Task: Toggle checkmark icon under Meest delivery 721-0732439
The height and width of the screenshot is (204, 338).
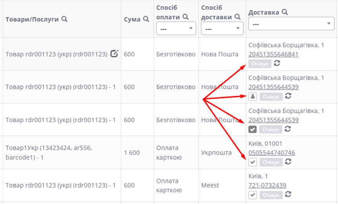Action: pos(253,195)
